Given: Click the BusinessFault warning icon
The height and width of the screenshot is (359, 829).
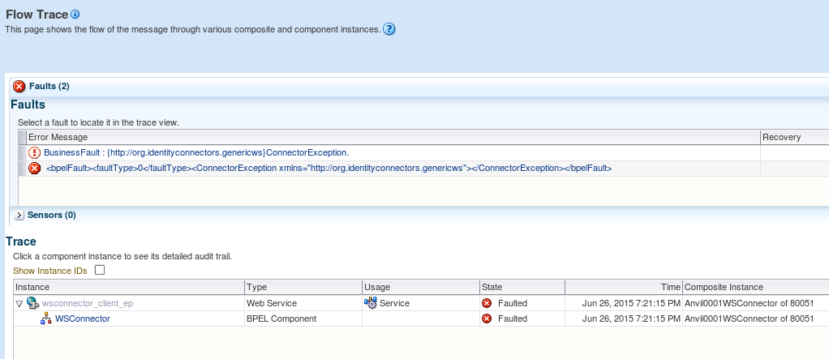Looking at the screenshot, I should pos(34,152).
